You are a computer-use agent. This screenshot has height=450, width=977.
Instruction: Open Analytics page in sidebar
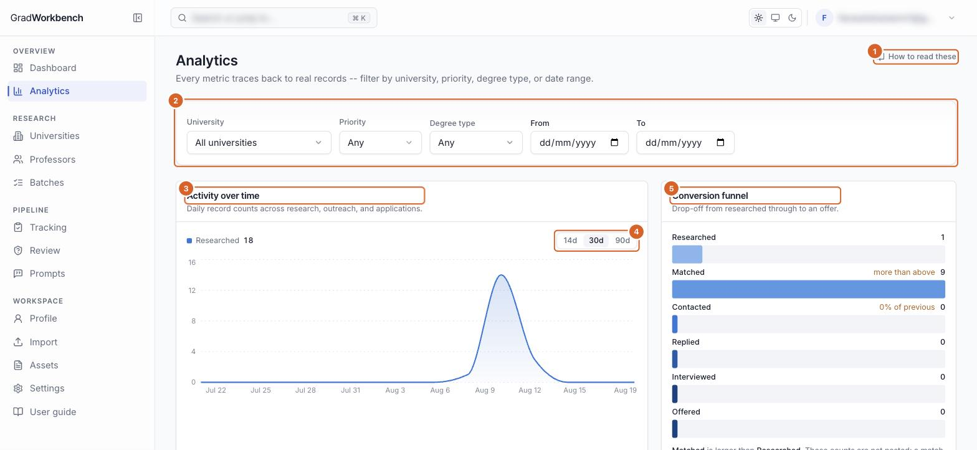point(77,91)
